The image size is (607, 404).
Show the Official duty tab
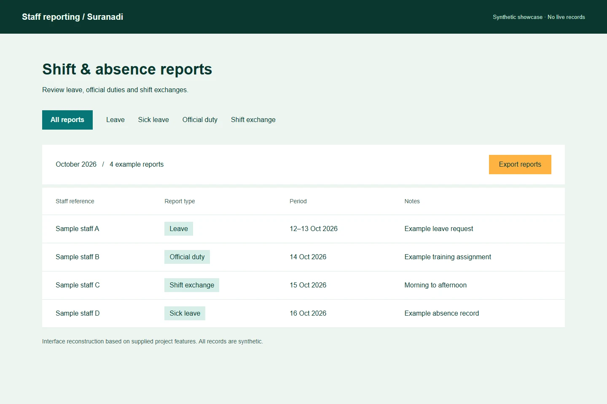coord(200,120)
